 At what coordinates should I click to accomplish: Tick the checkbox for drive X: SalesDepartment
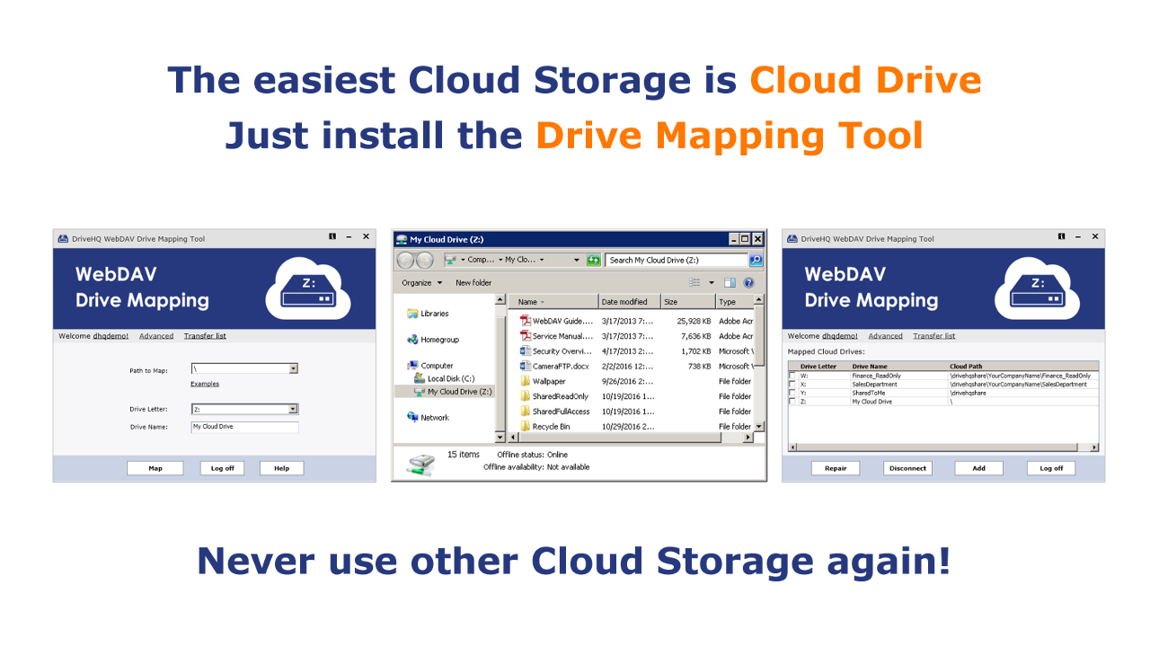(x=792, y=384)
